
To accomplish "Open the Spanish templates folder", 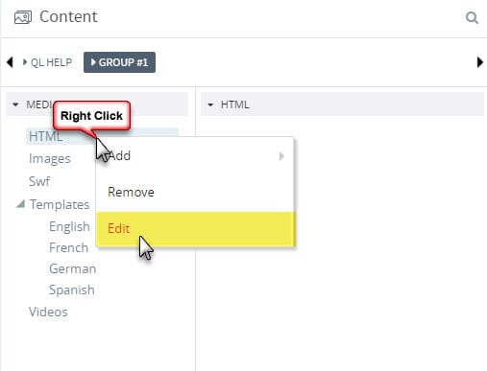I will point(72,290).
